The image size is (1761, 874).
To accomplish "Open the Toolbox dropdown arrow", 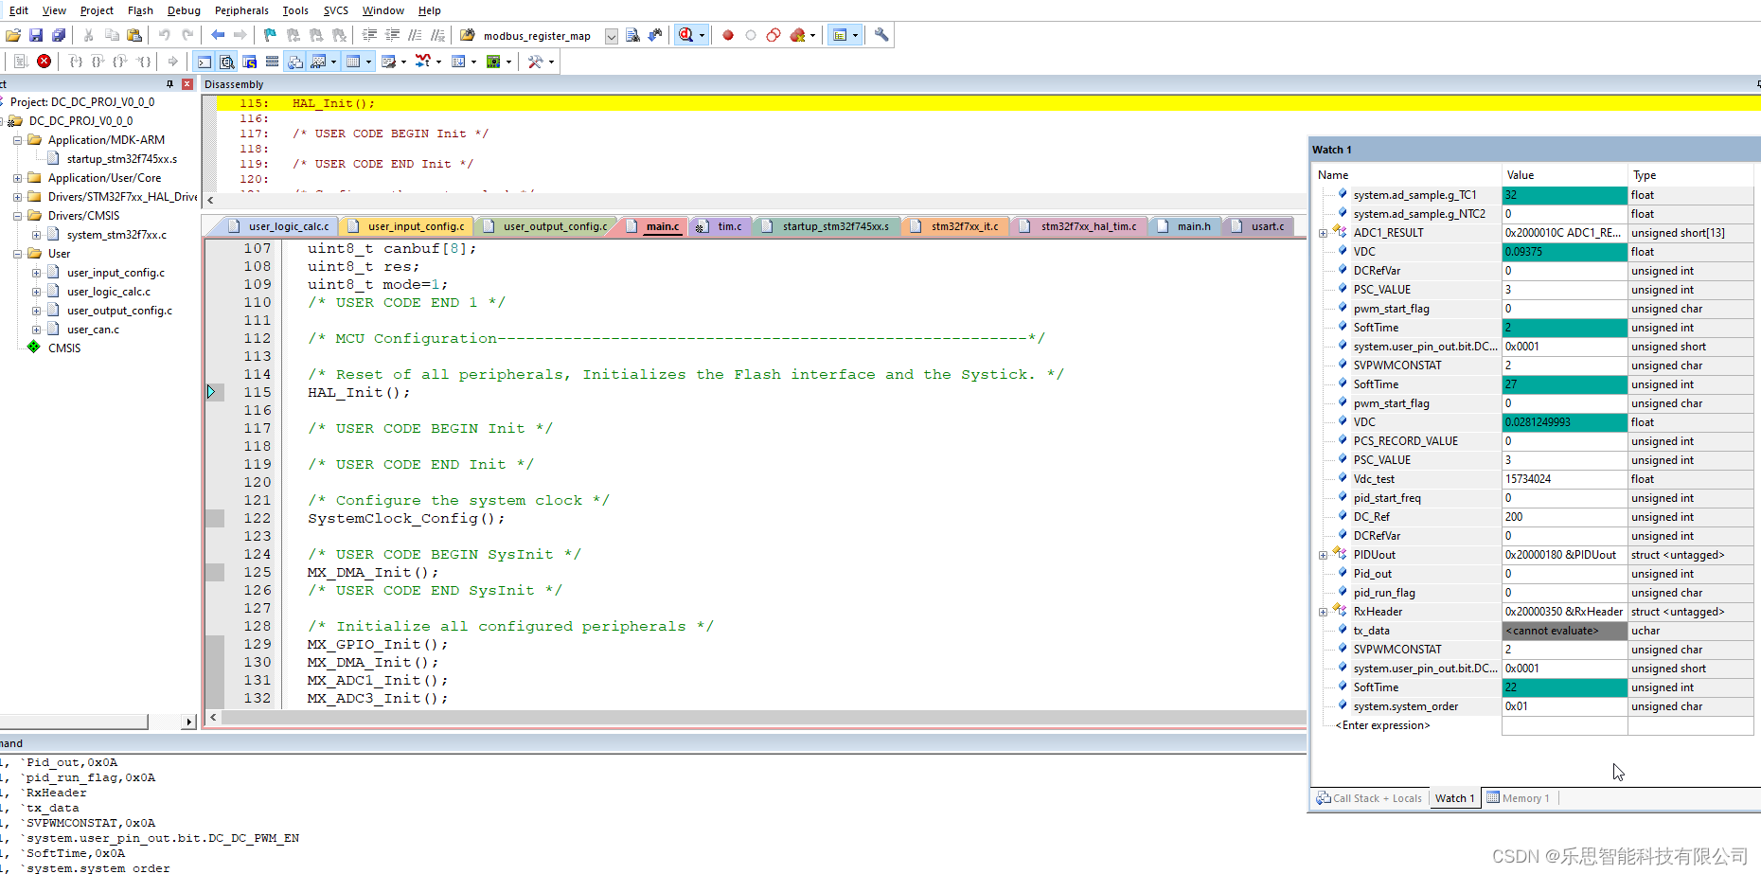I will [x=551, y=62].
